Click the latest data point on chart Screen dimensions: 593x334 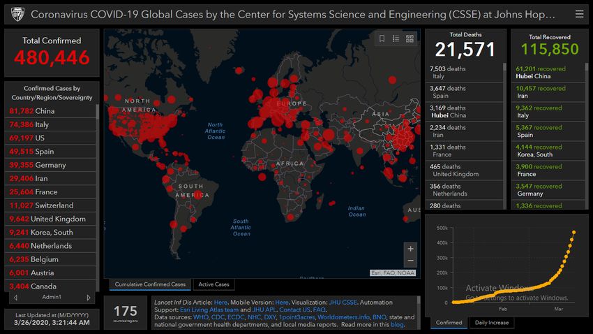(574, 232)
